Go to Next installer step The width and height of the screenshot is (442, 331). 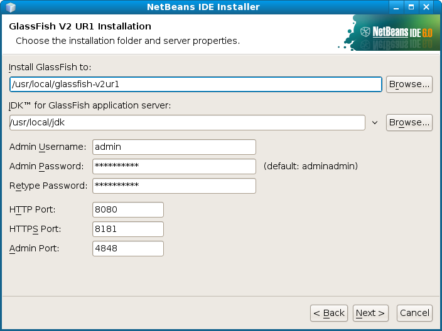pos(370,313)
